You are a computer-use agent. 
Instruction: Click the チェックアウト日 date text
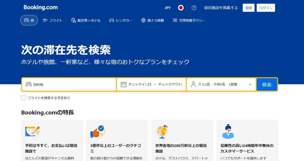(170, 84)
